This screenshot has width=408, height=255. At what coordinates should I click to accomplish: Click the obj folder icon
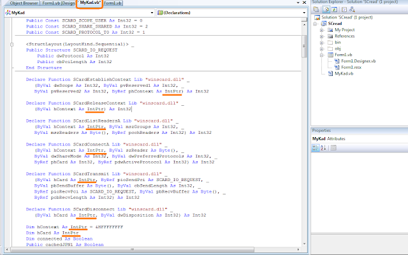(330, 48)
